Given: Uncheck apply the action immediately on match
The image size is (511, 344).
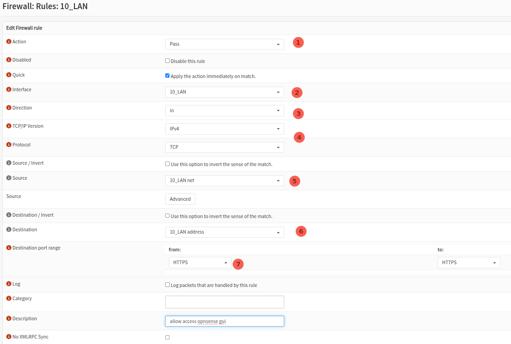Looking at the screenshot, I should [167, 75].
